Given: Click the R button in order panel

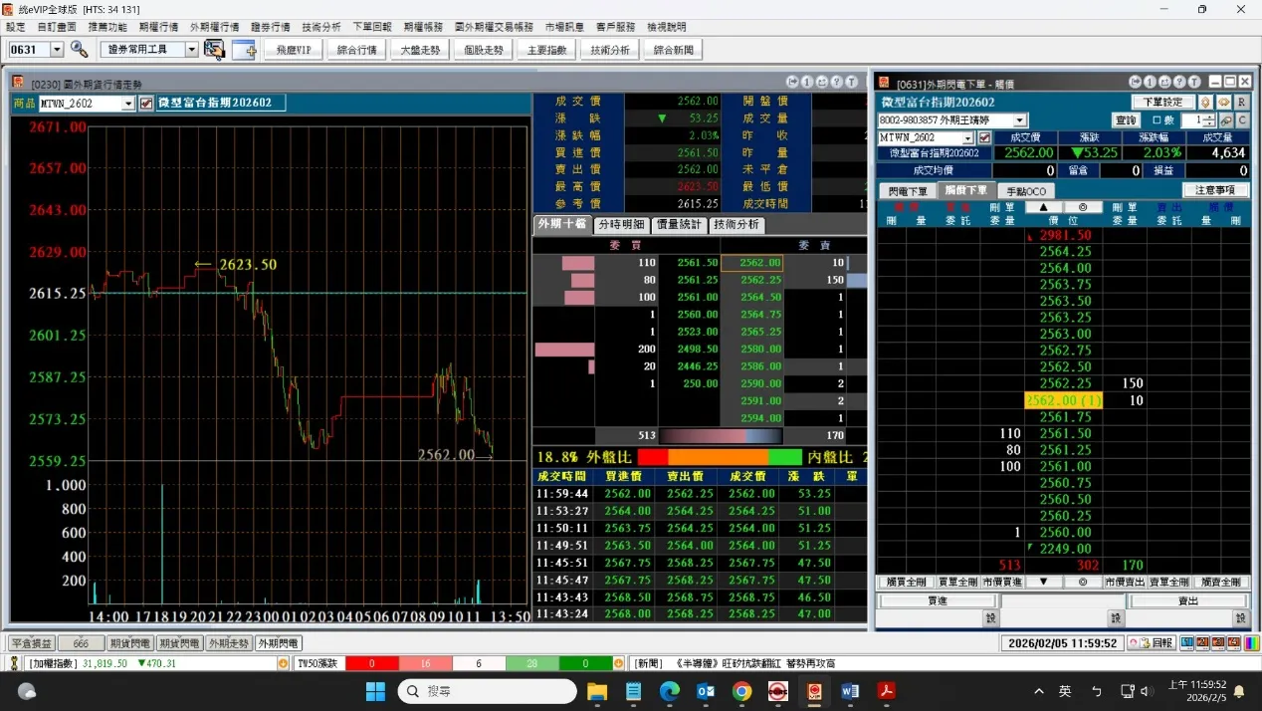Looking at the screenshot, I should (x=1242, y=103).
